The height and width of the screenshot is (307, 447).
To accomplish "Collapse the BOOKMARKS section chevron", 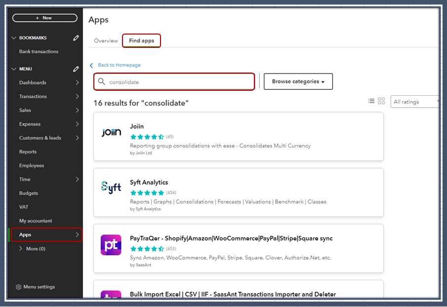I will tap(14, 38).
